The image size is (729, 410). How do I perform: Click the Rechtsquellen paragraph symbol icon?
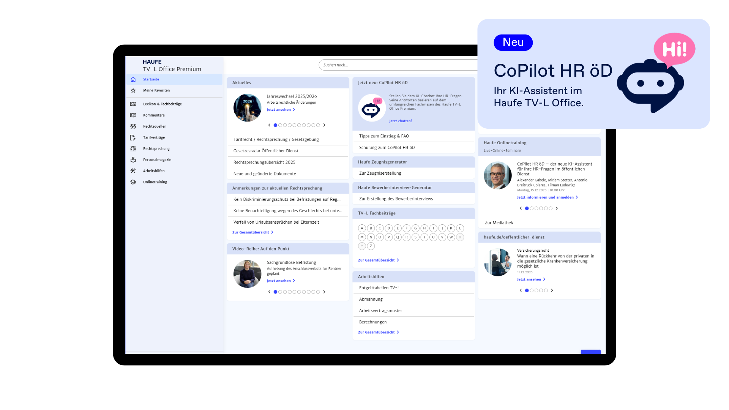click(133, 126)
